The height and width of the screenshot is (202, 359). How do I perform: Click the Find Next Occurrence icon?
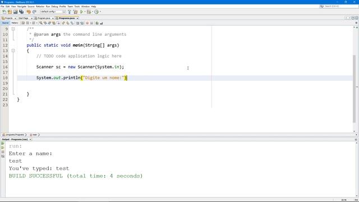[x=49, y=23]
